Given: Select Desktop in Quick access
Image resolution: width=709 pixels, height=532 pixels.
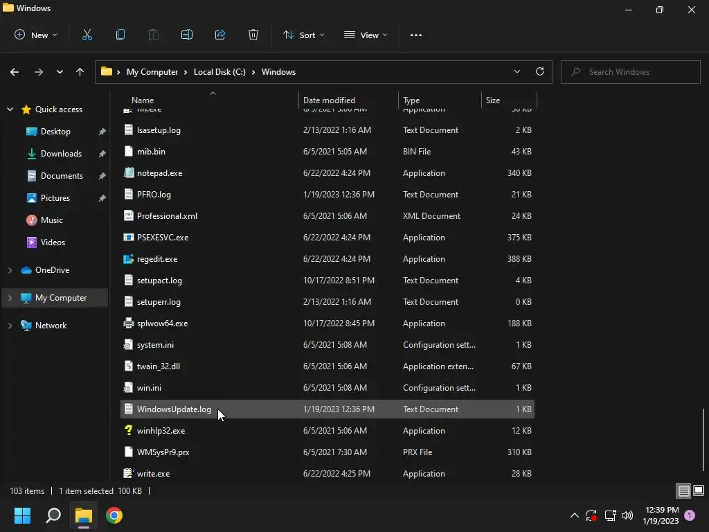Looking at the screenshot, I should pos(55,131).
